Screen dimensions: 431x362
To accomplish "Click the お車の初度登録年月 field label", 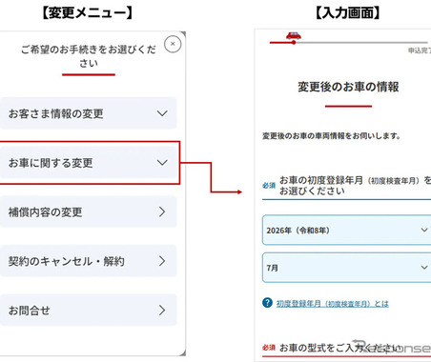I will [x=355, y=186].
